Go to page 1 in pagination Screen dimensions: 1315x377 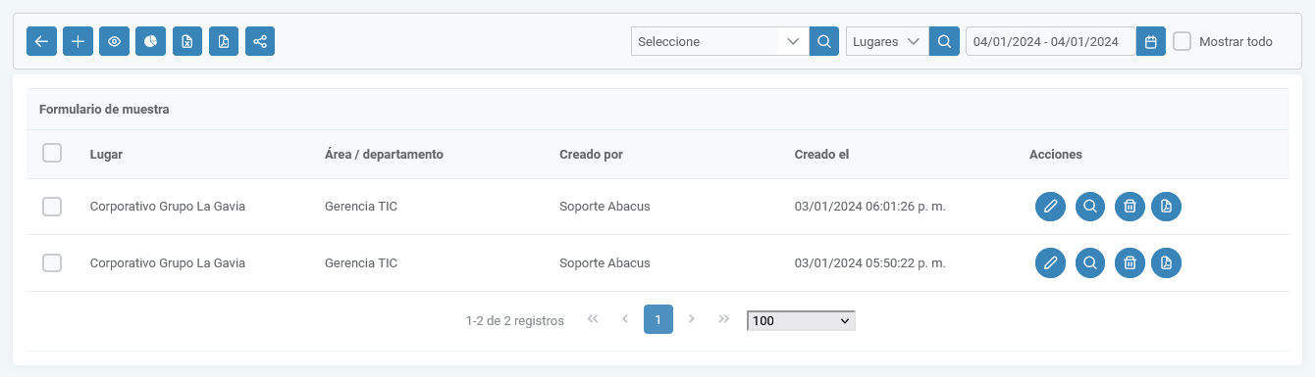tap(658, 319)
